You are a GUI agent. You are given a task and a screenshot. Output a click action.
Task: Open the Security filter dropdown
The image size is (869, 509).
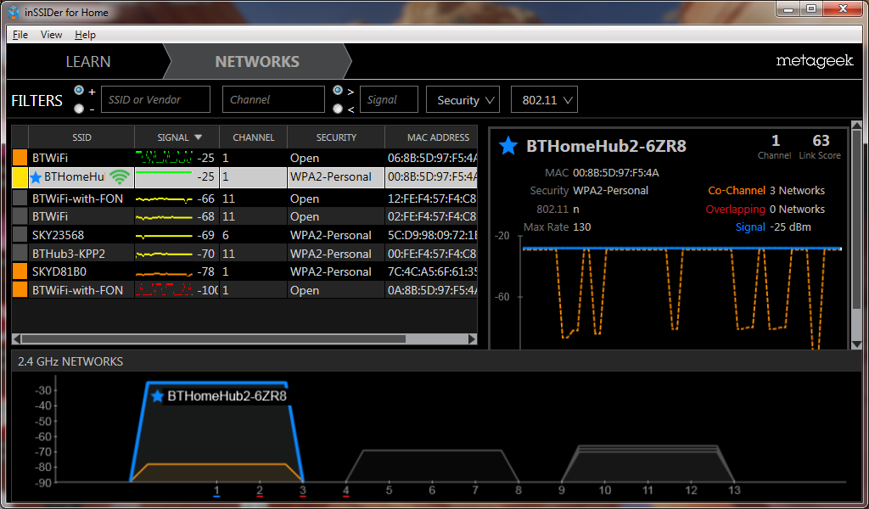click(x=463, y=100)
